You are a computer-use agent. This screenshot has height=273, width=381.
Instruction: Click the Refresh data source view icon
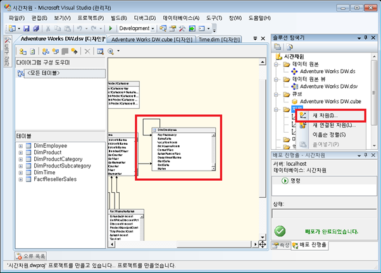[32, 51]
